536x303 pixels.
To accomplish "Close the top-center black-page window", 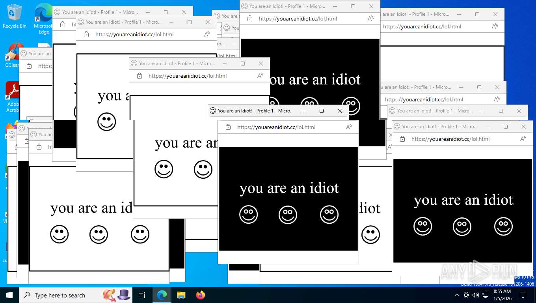I will [x=371, y=6].
